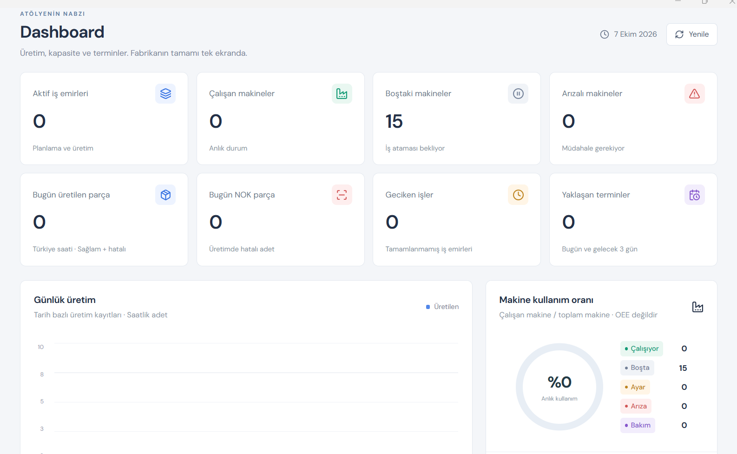This screenshot has width=737, height=454.
Task: Click the warning triangle on Arızalı makineler card
Action: click(x=694, y=93)
